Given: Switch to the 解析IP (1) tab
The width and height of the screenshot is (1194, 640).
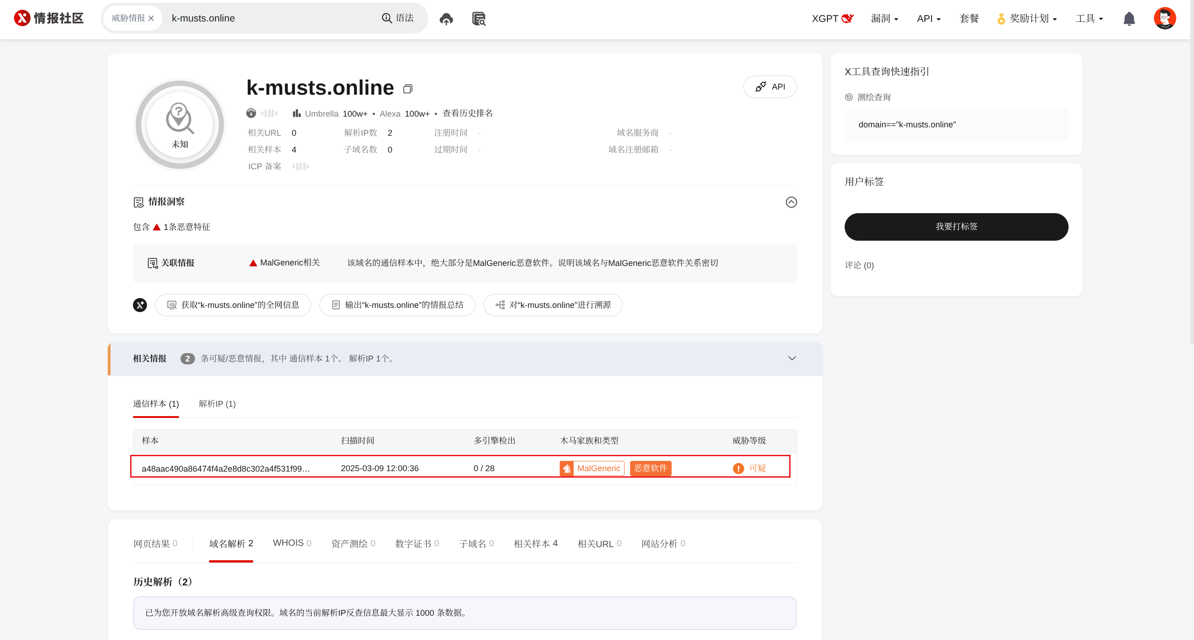Looking at the screenshot, I should pos(217,404).
